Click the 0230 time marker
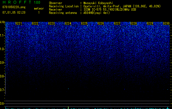Viewport: 172px width, 109px height. click(x=166, y=23)
